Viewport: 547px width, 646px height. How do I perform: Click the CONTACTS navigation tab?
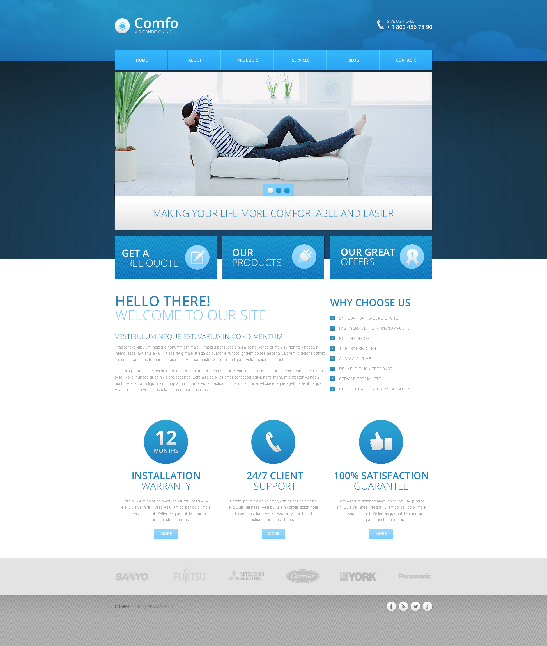click(405, 60)
